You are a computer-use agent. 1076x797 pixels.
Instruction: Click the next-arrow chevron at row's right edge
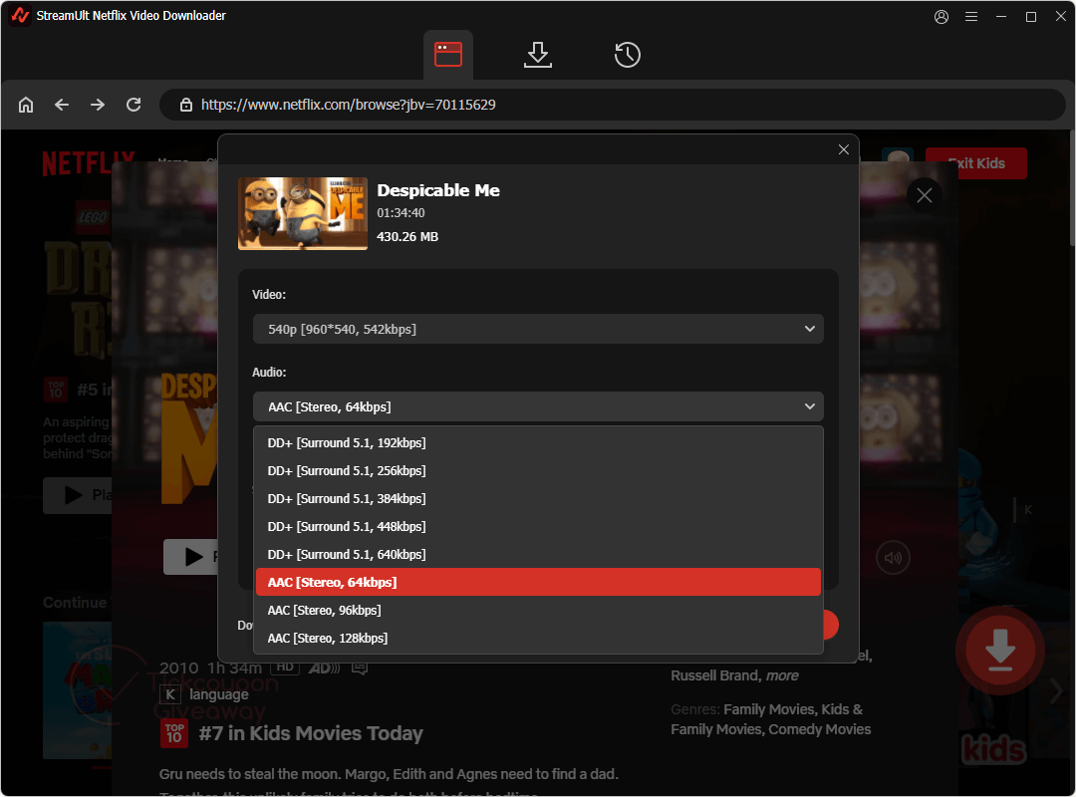point(1056,690)
